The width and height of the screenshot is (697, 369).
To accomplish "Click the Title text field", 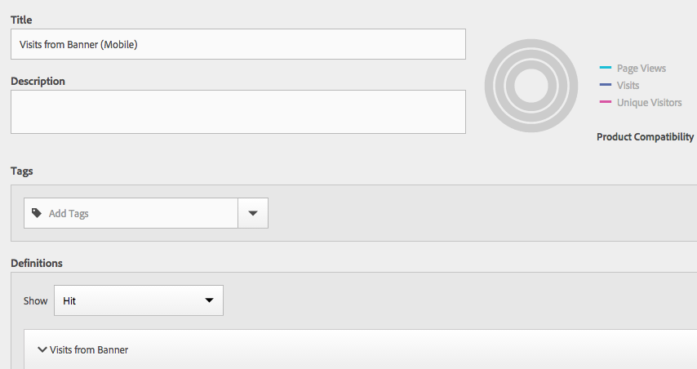I will click(x=238, y=45).
